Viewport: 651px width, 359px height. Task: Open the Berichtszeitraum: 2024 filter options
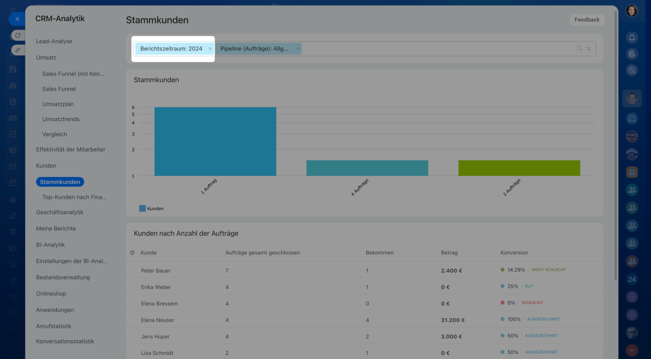[171, 49]
